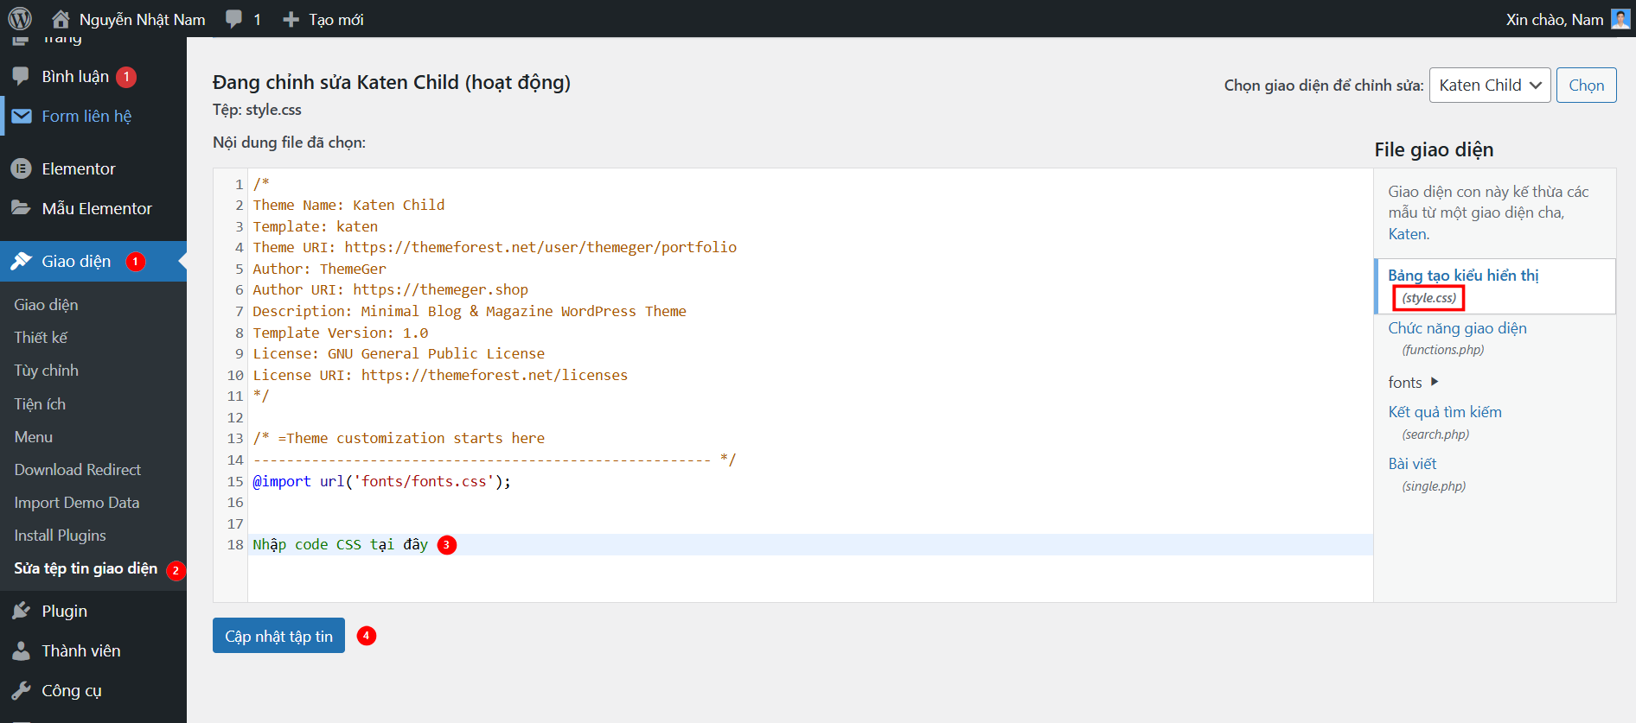Click the Bình luận comment icon in sidebar
This screenshot has width=1636, height=723.
point(21,77)
